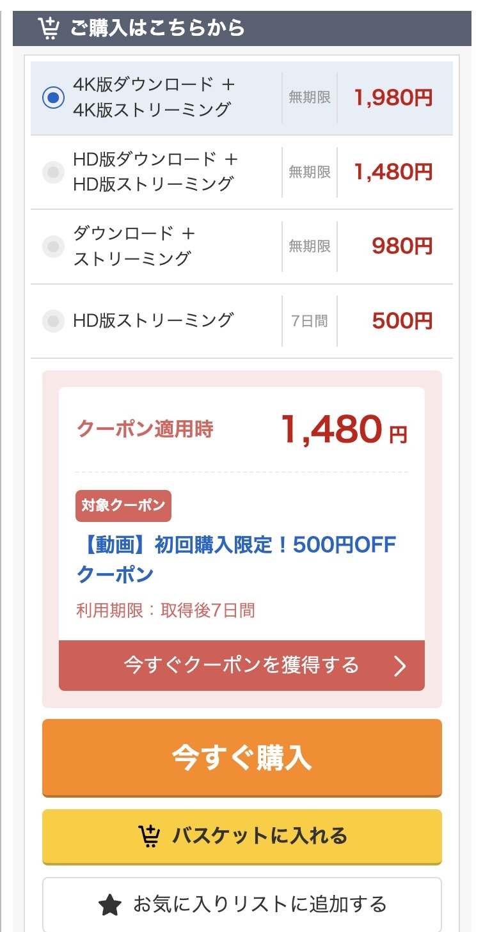483x932 pixels.
Task: Add item with バスケットに入れる button
Action: (x=242, y=837)
